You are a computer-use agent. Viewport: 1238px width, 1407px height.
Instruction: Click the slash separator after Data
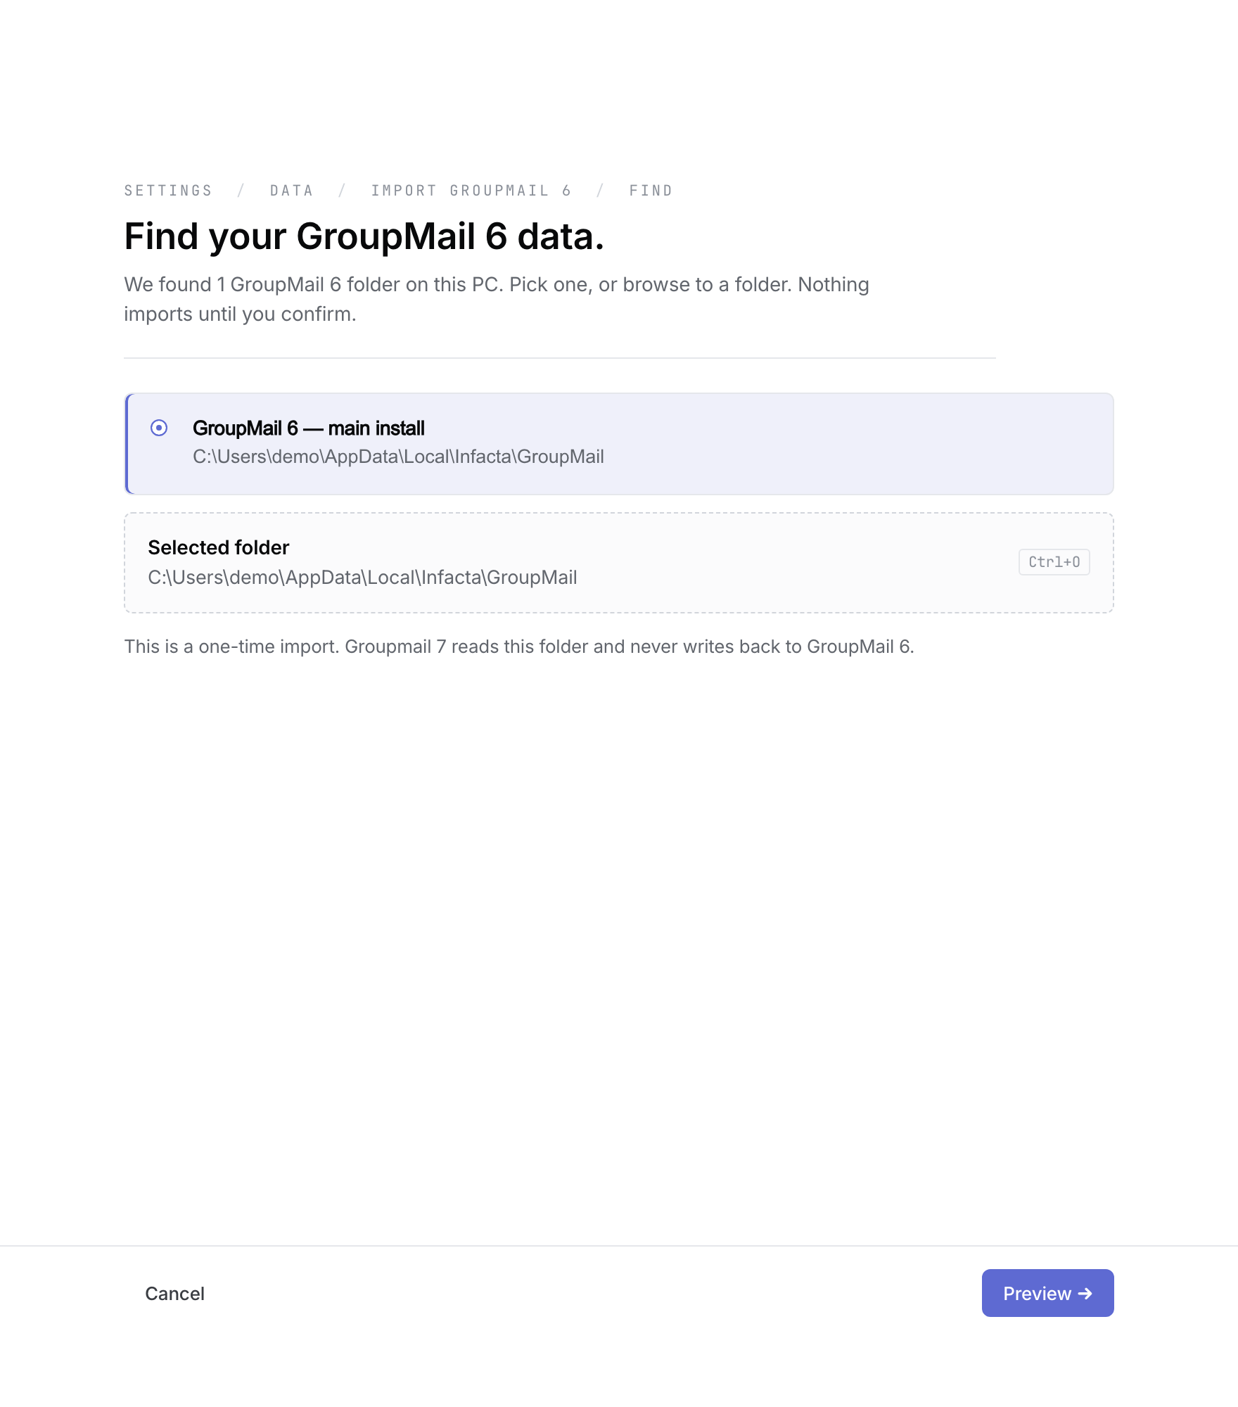click(343, 191)
